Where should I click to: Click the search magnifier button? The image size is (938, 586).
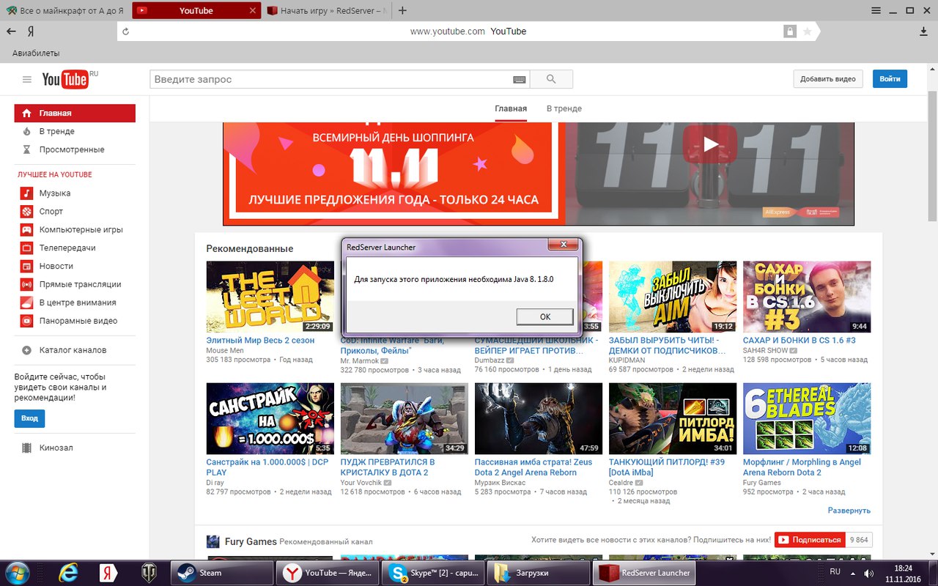click(551, 79)
